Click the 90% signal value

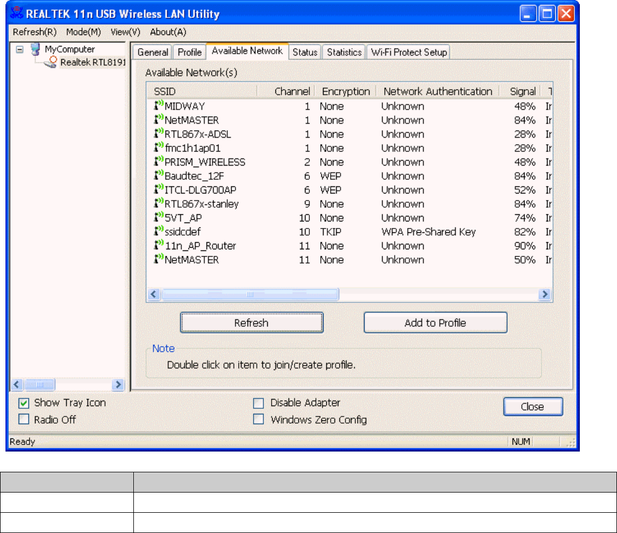coord(525,246)
